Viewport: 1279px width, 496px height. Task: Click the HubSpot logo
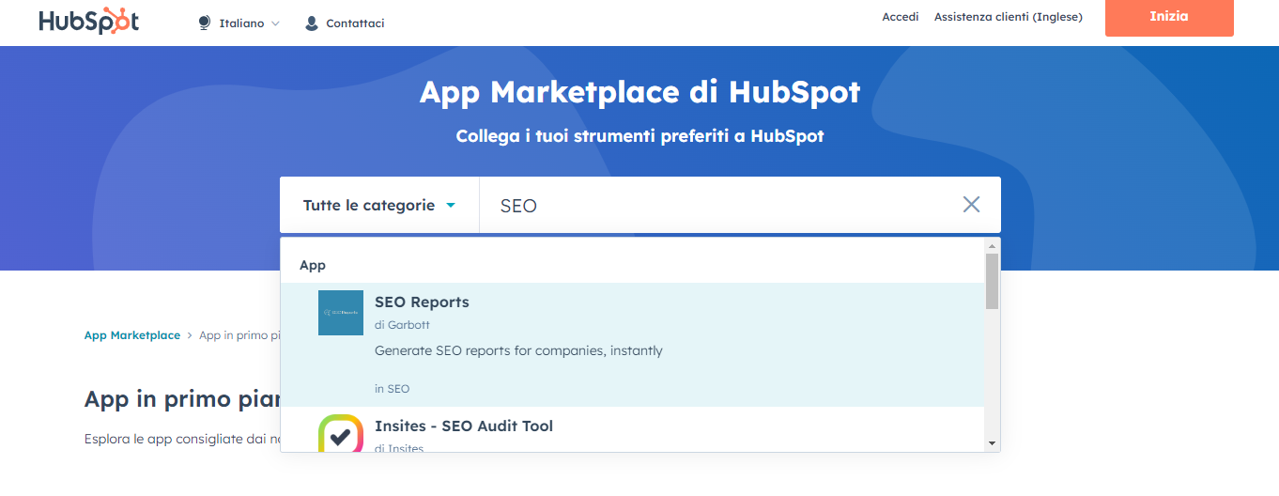click(89, 22)
